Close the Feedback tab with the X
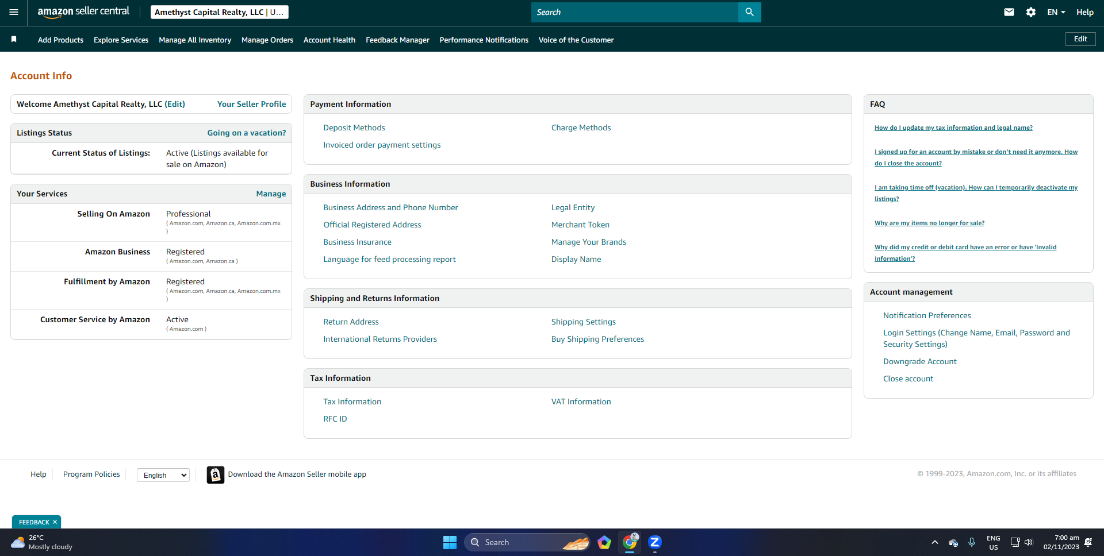1104x556 pixels. [x=55, y=522]
